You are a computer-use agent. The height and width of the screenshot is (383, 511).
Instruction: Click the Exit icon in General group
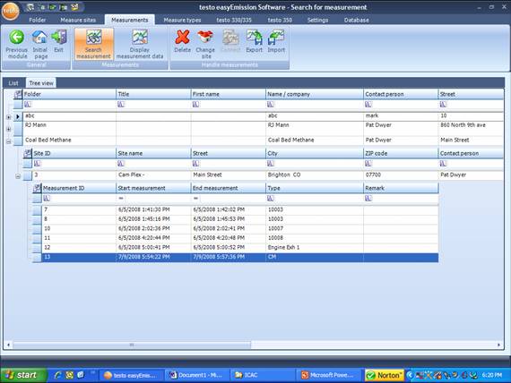59,37
